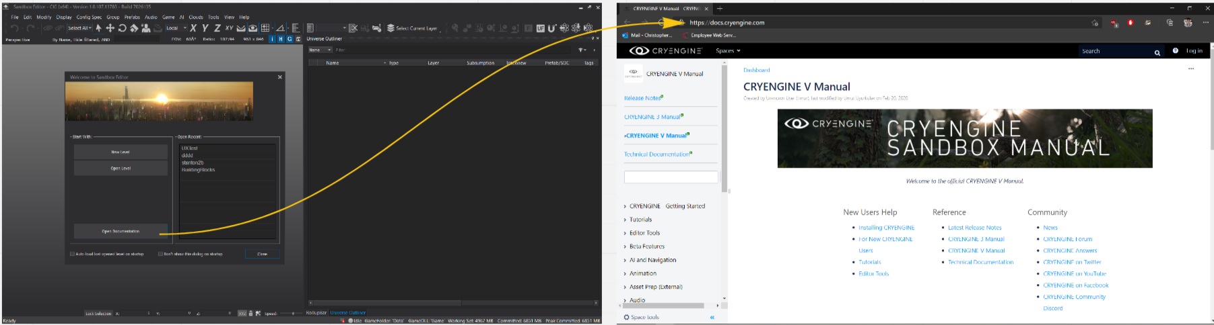Image resolution: width=1214 pixels, height=325 pixels.
Task: Click the Undo arrow icon
Action: point(15,28)
